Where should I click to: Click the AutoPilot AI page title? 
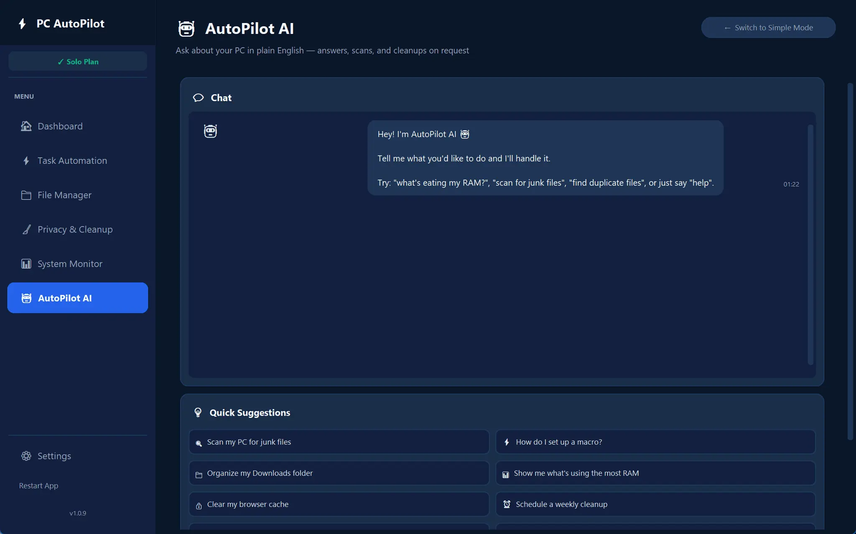point(250,29)
